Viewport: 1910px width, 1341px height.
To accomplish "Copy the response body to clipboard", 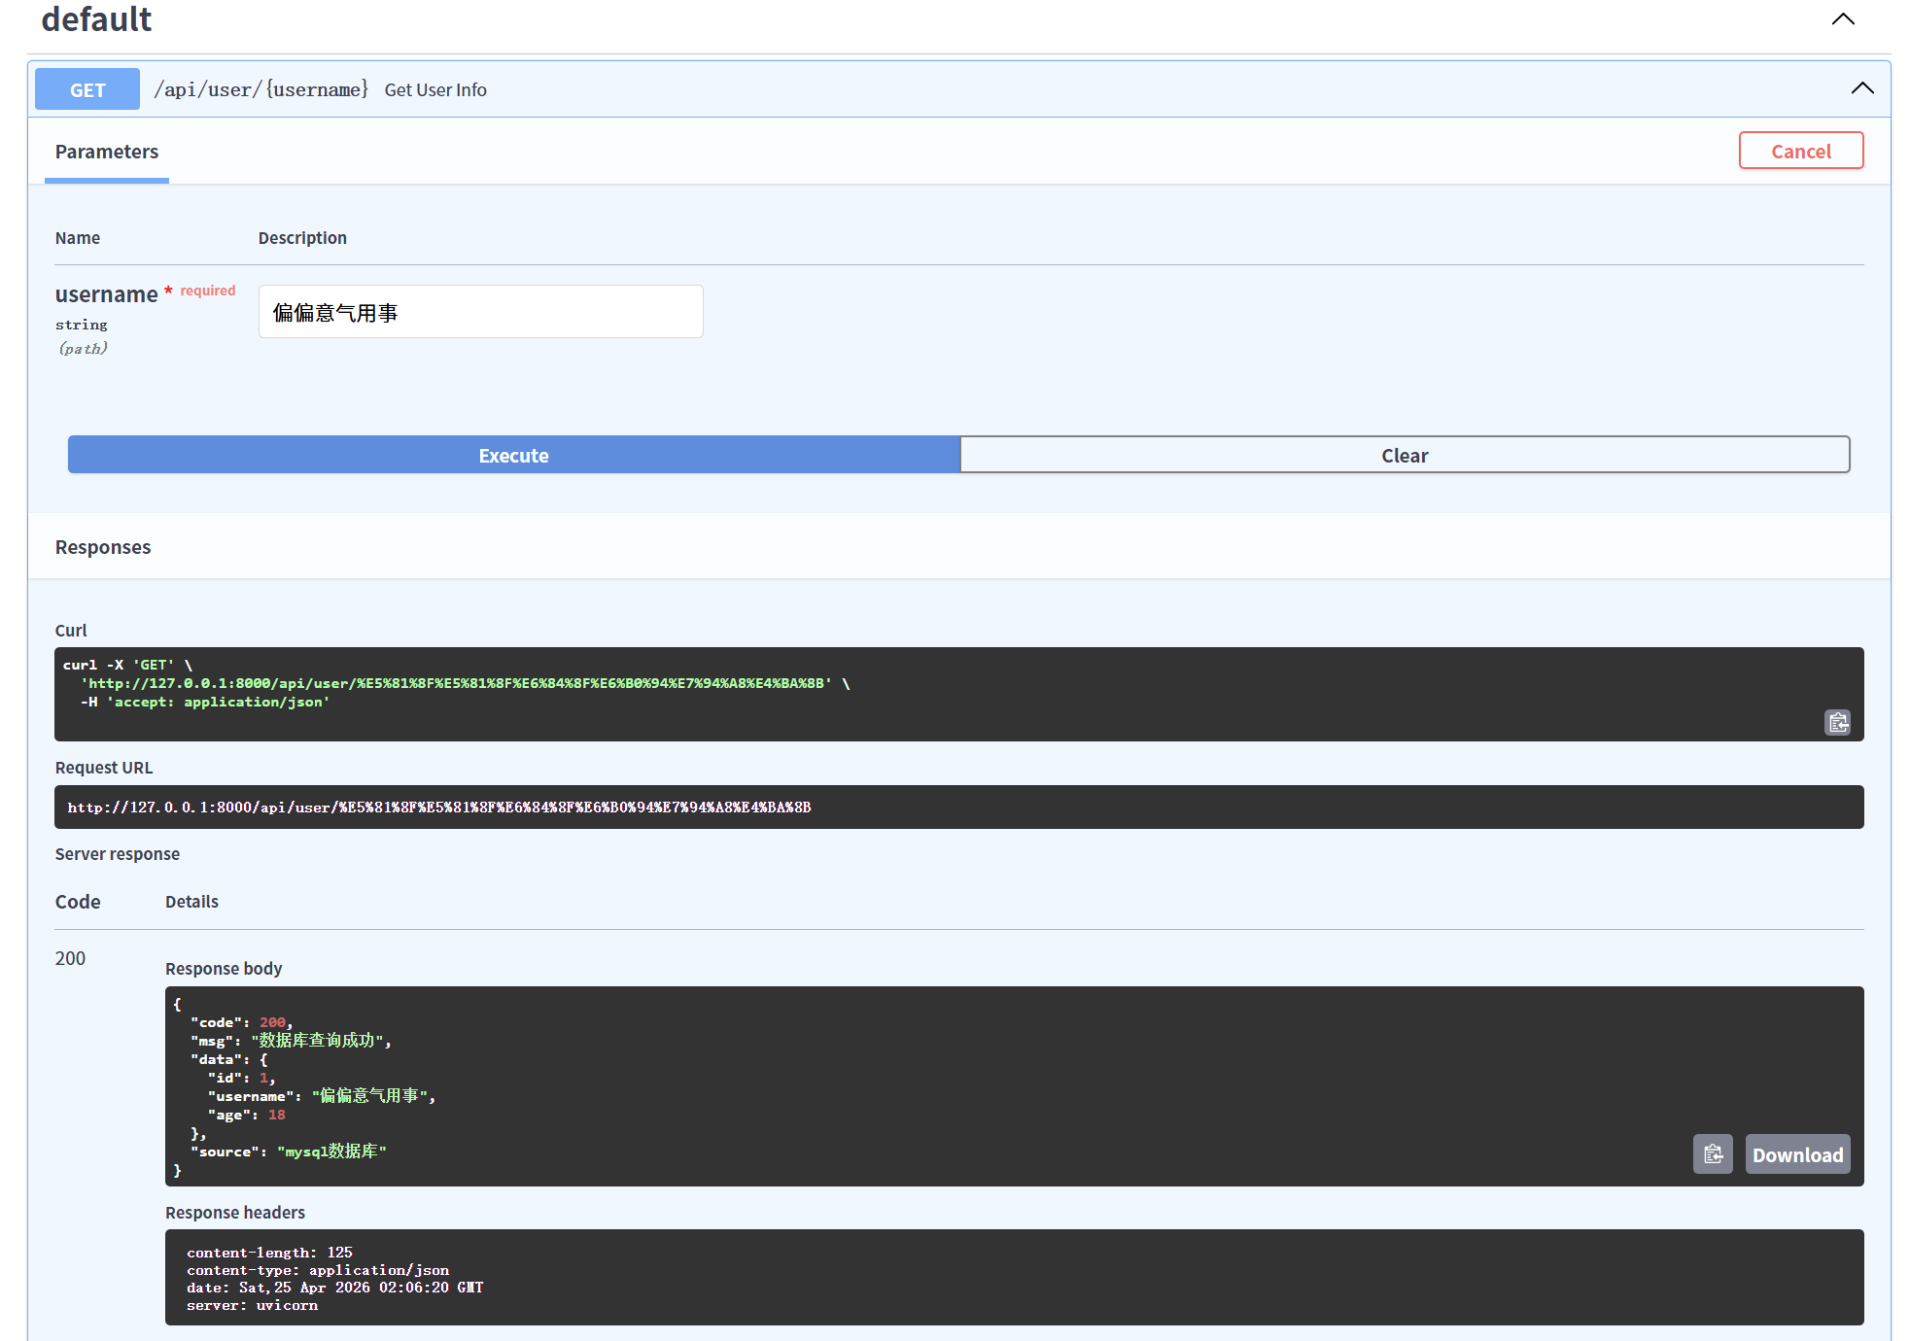I will 1712,1154.
